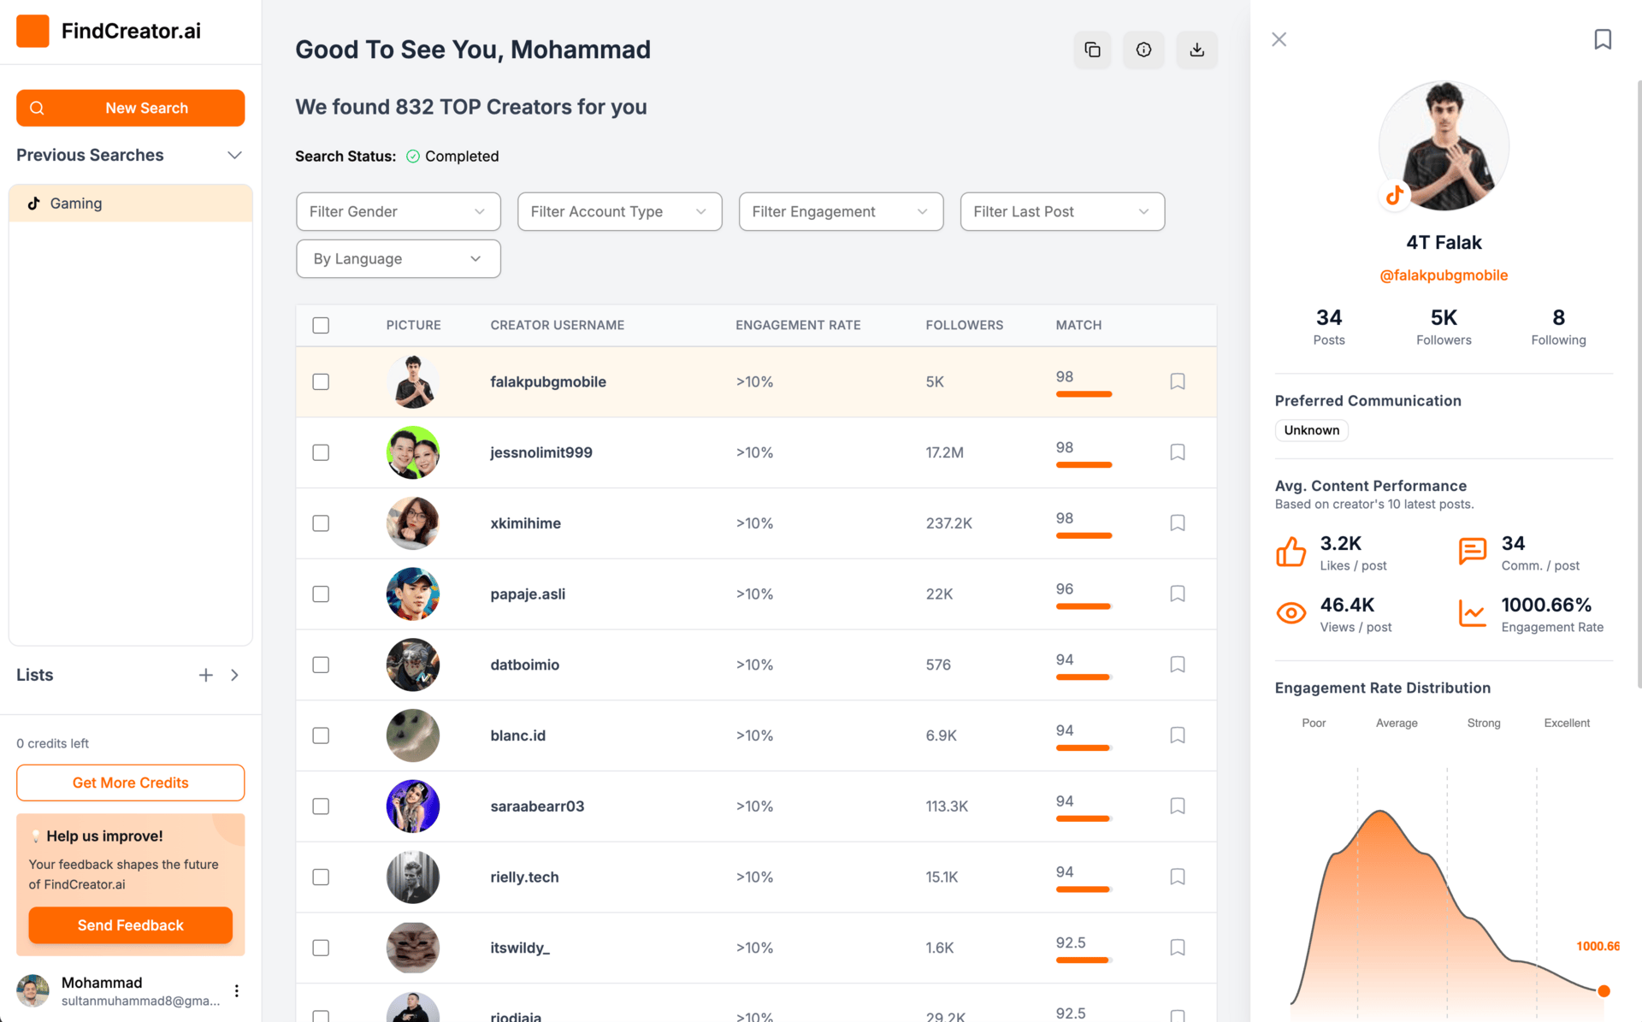This screenshot has height=1022, width=1642.
Task: Bookmark the falakpubgmobile creator row
Action: click(x=1177, y=381)
